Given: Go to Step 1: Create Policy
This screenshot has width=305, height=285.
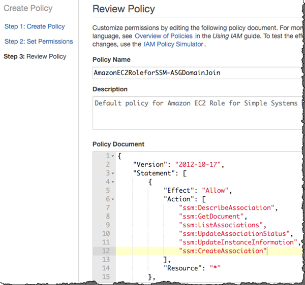Looking at the screenshot, I should (x=35, y=26).
